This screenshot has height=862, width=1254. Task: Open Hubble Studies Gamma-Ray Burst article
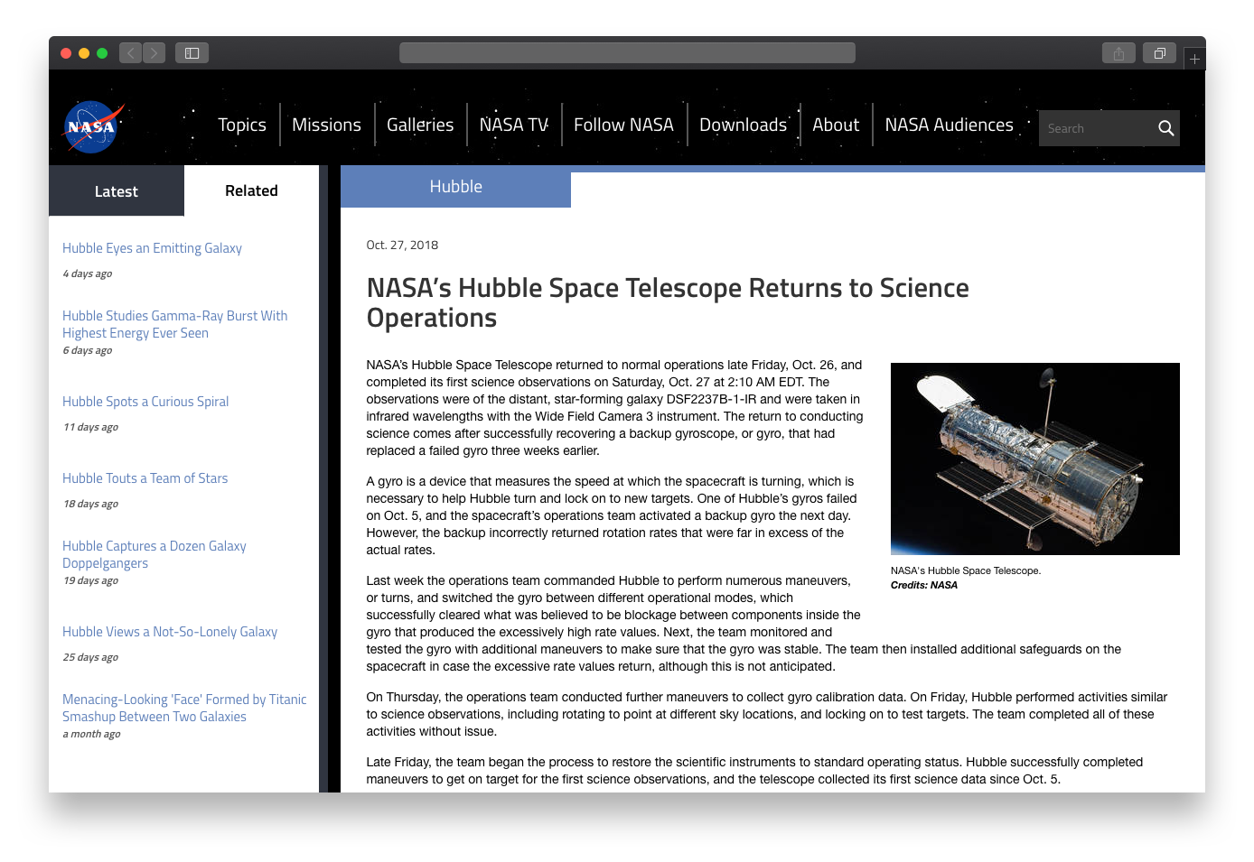175,325
